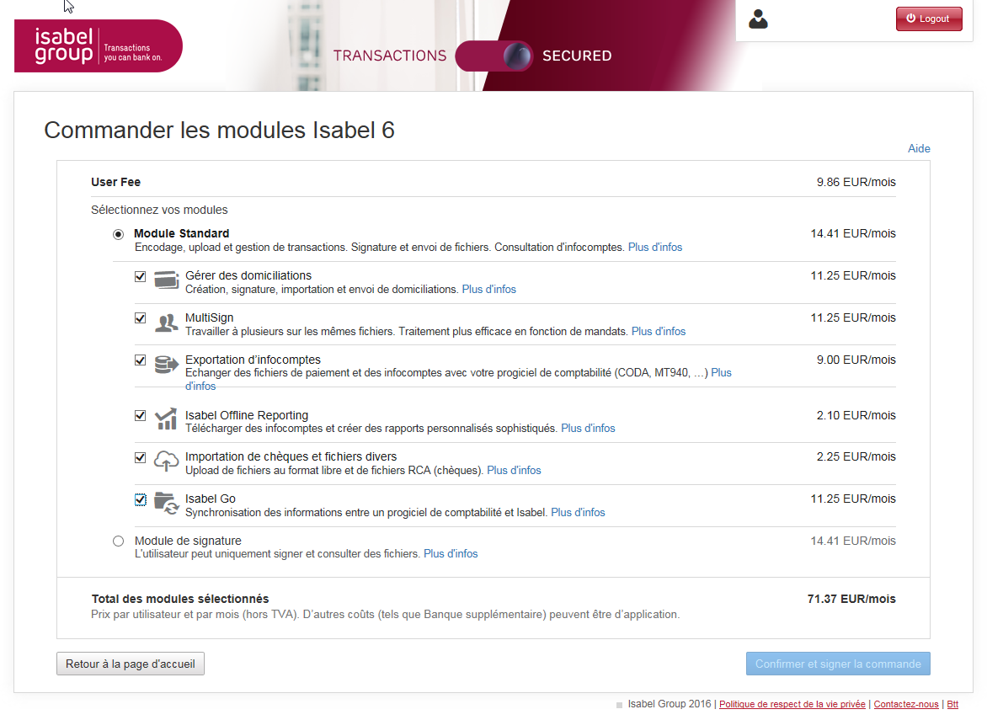Click the 9.00 EUR/mois price
The width and height of the screenshot is (987, 720).
click(x=856, y=360)
